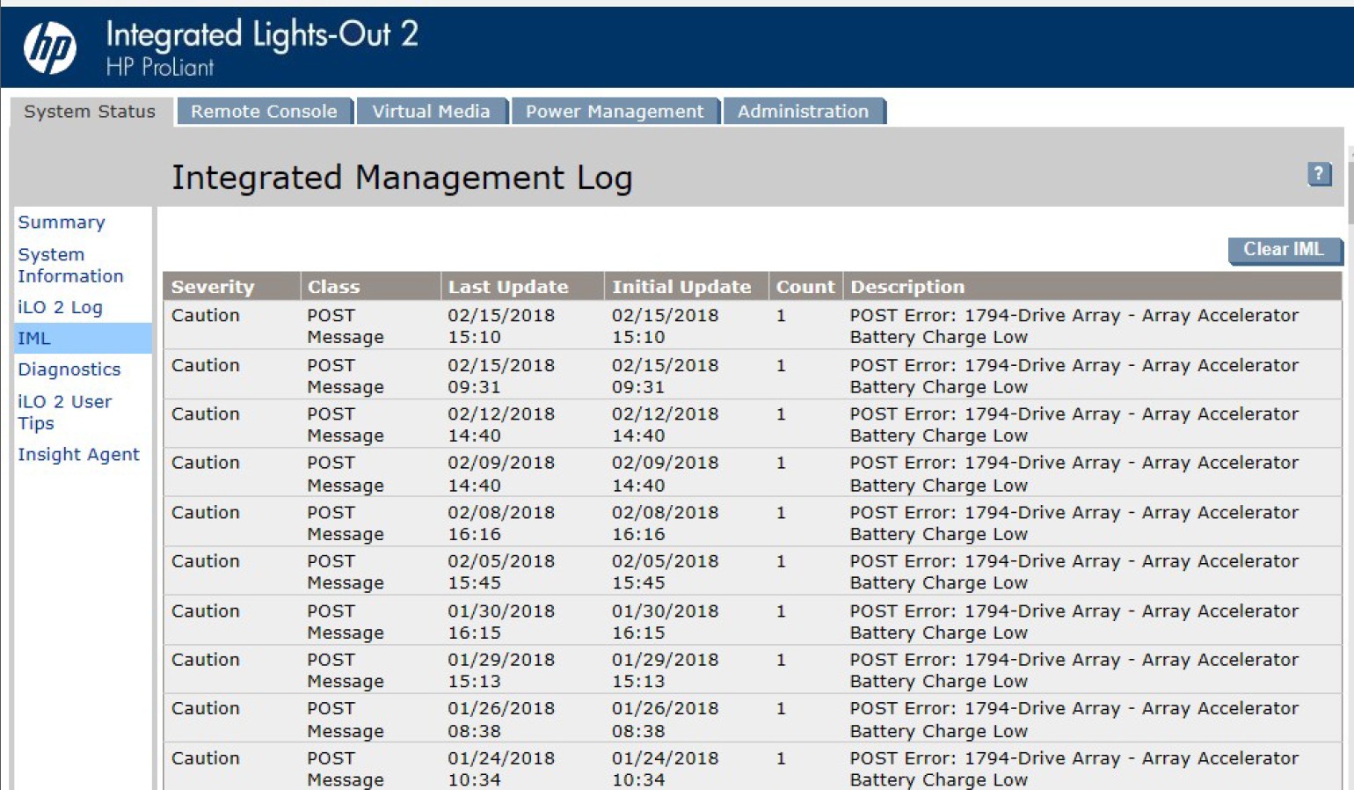
Task: Open the Virtual Media tab
Action: pos(431,112)
